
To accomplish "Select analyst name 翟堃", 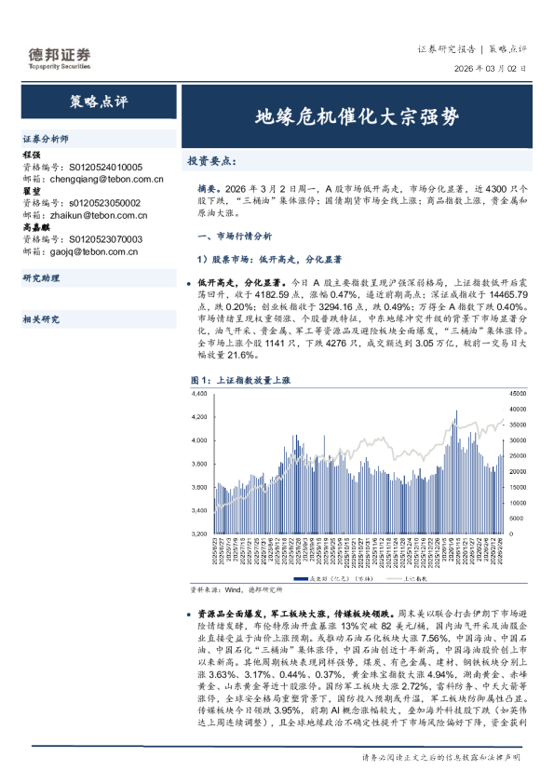I will 32,191.
